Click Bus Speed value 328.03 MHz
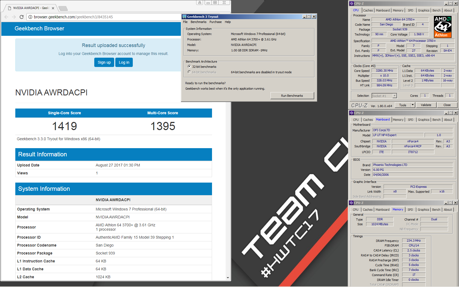The height and width of the screenshot is (287, 459). click(384, 80)
